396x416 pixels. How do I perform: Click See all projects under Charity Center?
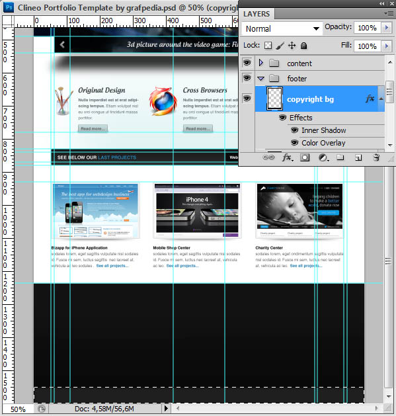coord(306,266)
